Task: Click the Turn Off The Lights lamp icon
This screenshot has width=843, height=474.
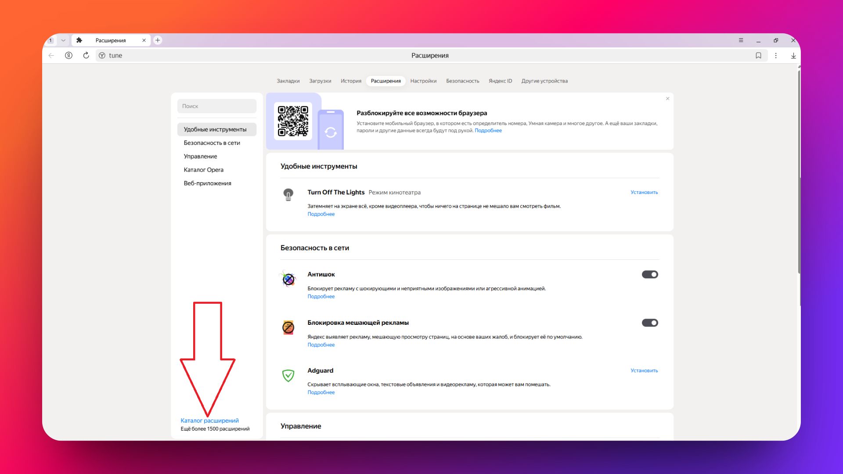Action: [x=288, y=194]
